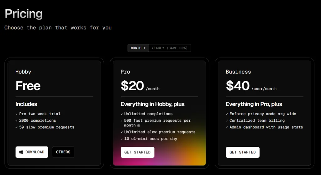
Task: Click checkmark beside Enforce privacy mode org-wide
Action: coord(227,114)
